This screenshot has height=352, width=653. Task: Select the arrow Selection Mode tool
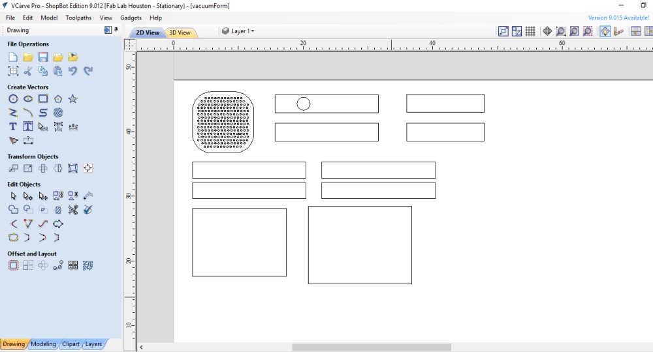tap(13, 196)
